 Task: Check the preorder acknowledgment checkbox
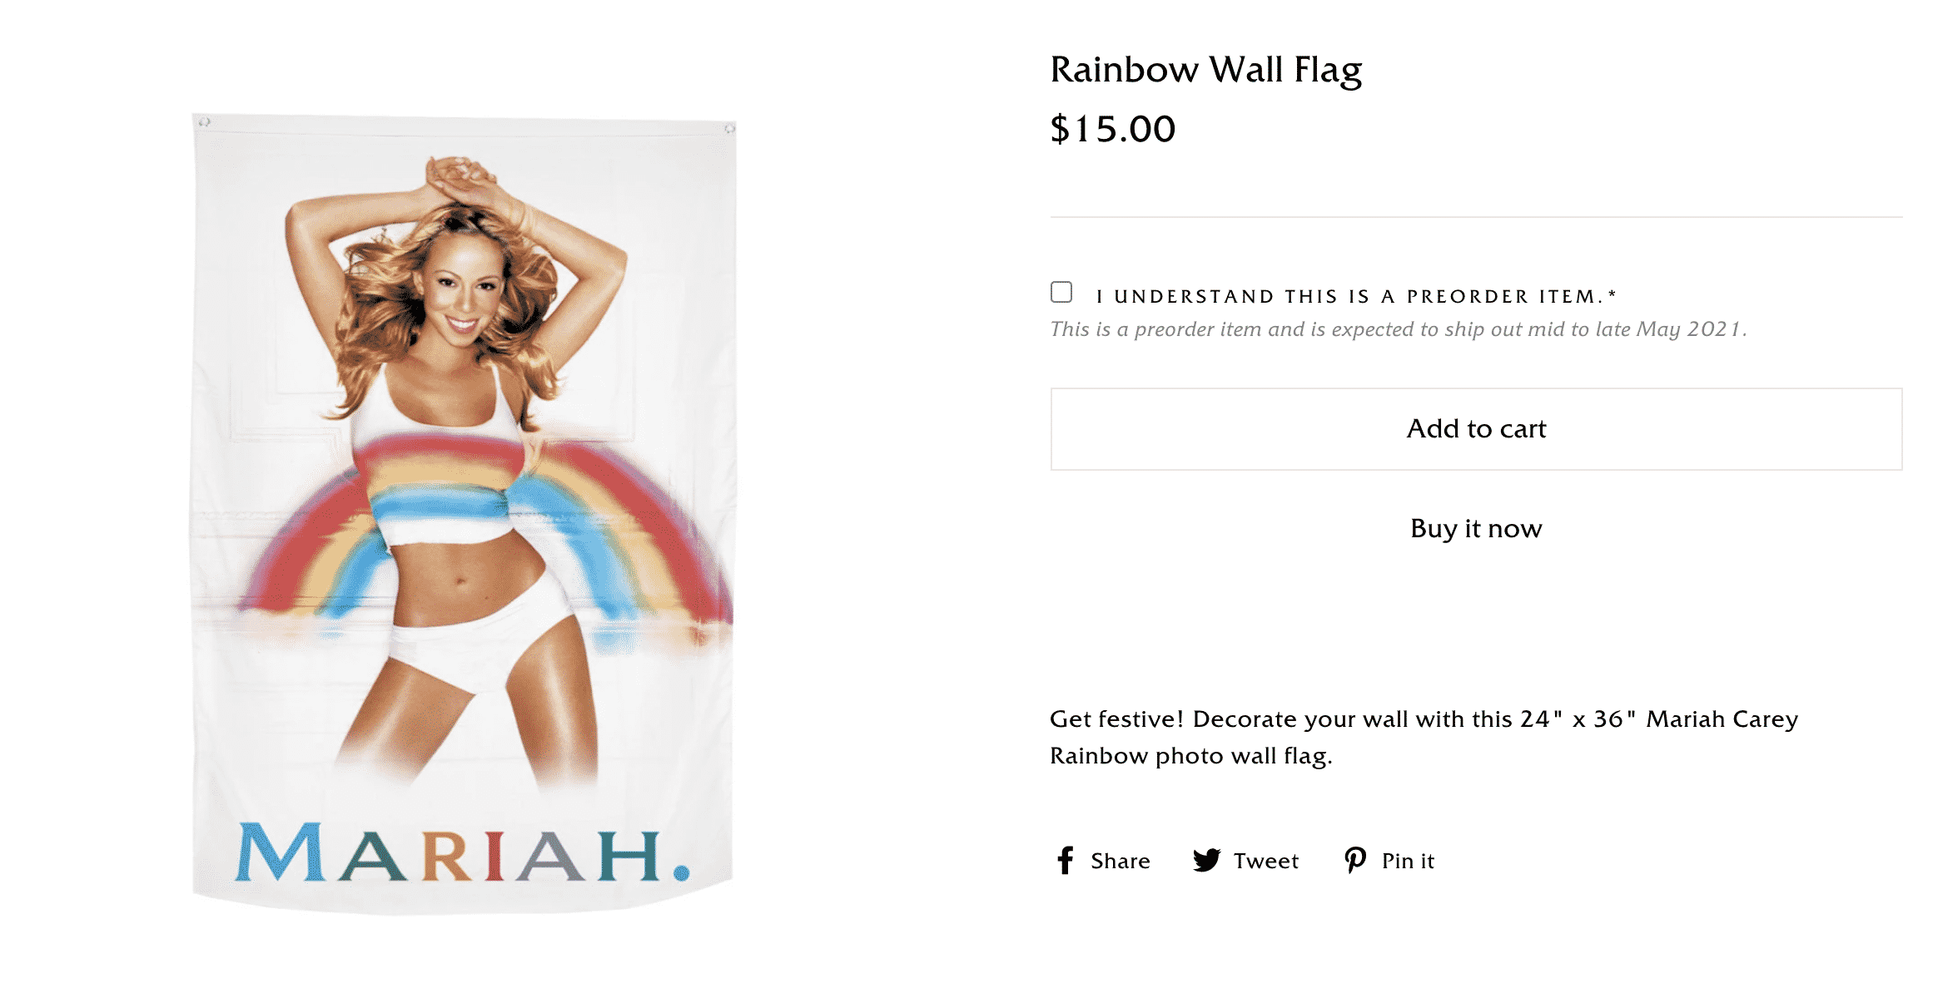pos(1061,292)
